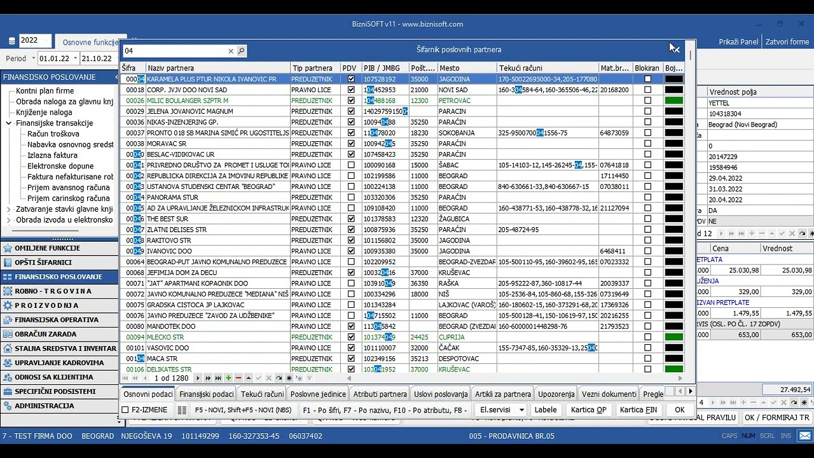814x458 pixels.
Task: Expand Zatvaranje stavki glavne knjige node
Action: tap(8, 209)
